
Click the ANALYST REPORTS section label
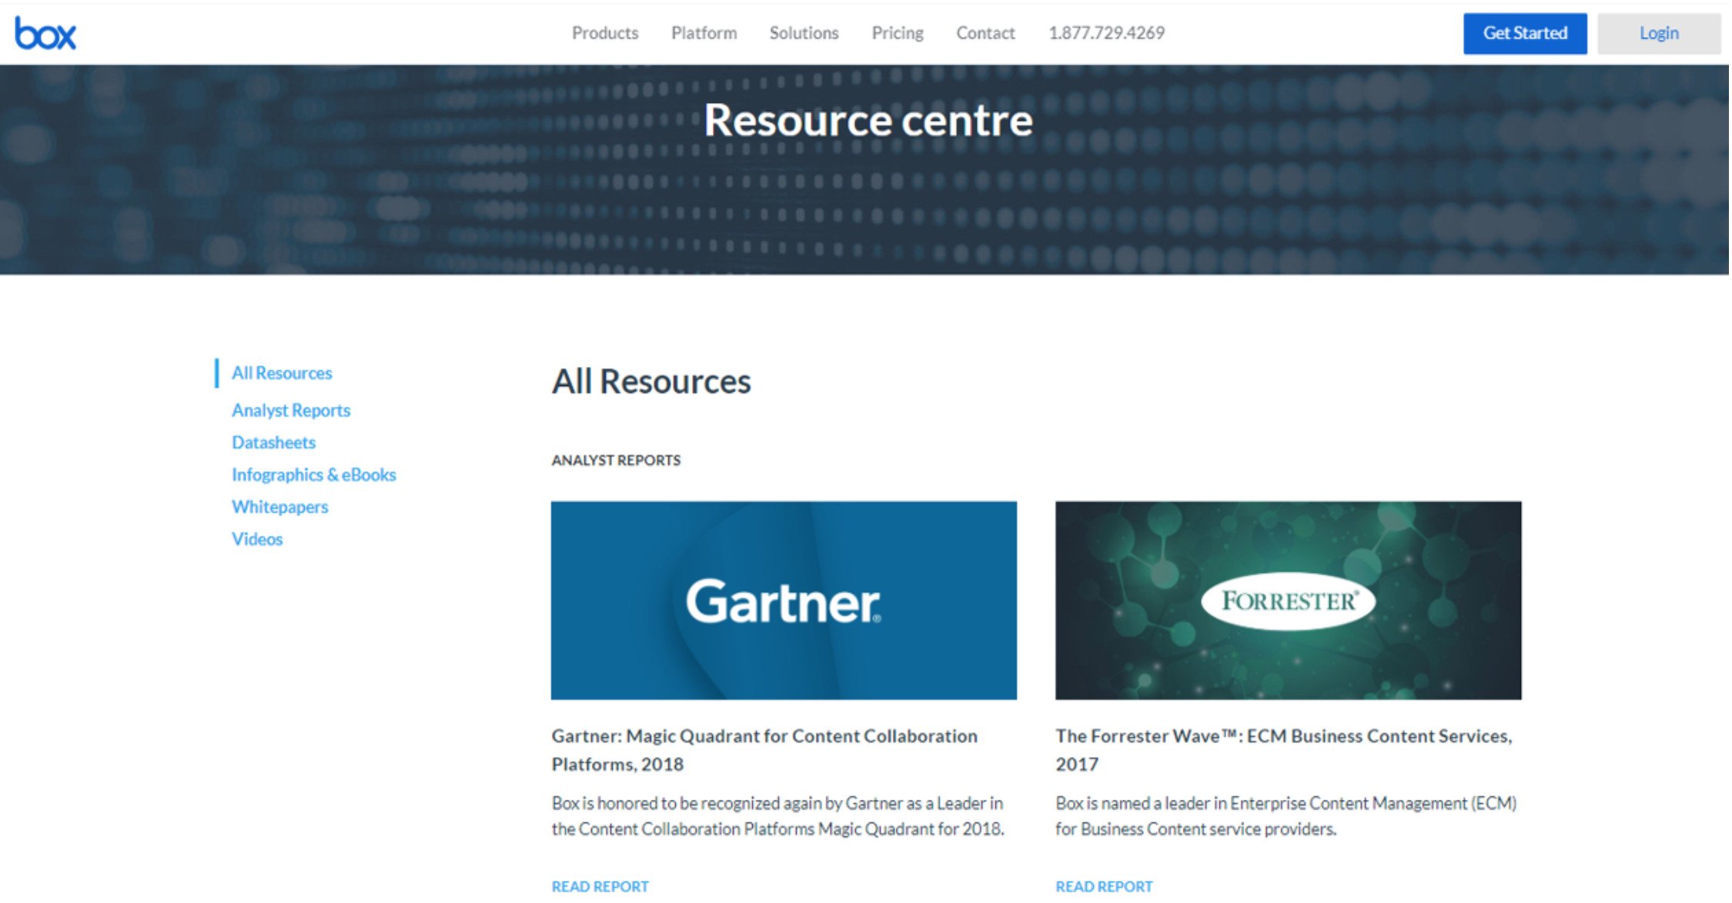point(616,460)
